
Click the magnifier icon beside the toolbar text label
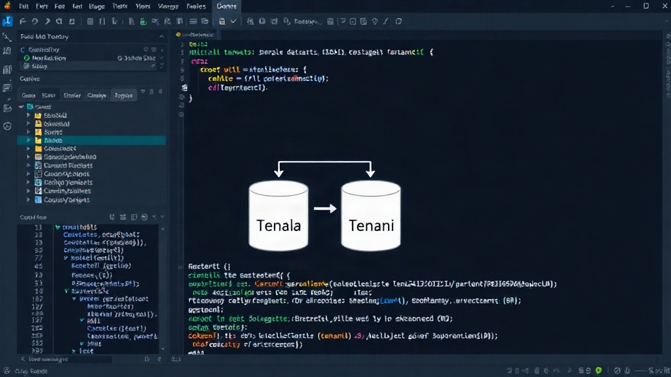pos(287,21)
